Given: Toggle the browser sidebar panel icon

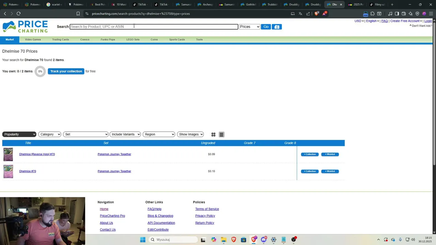Looking at the screenshot, I should [397, 14].
